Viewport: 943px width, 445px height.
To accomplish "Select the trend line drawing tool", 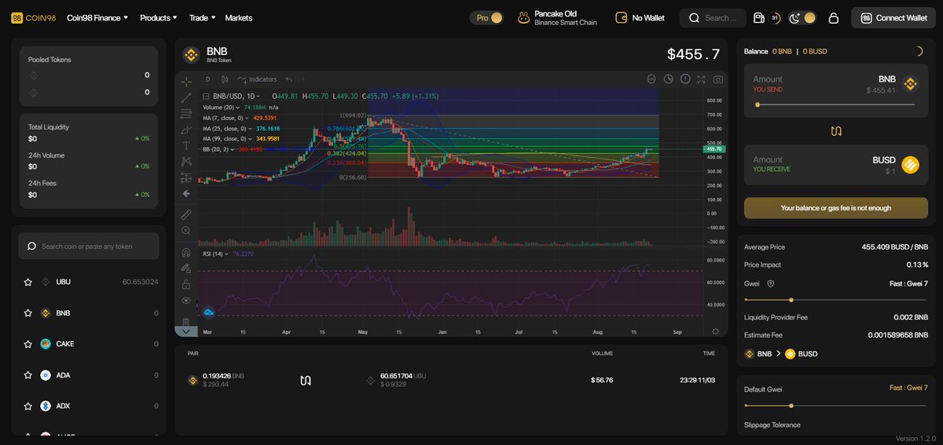I will click(186, 97).
